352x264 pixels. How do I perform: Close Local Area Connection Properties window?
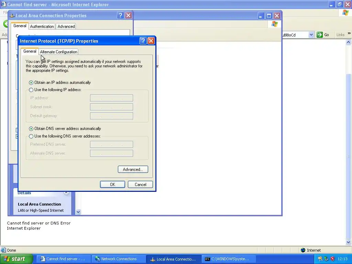[x=128, y=15]
